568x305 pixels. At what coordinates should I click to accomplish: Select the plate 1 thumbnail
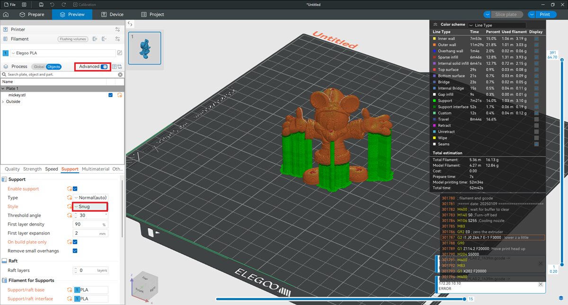pyautogui.click(x=145, y=47)
